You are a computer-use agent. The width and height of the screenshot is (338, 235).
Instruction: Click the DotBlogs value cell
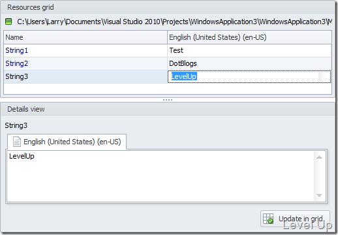[249, 63]
